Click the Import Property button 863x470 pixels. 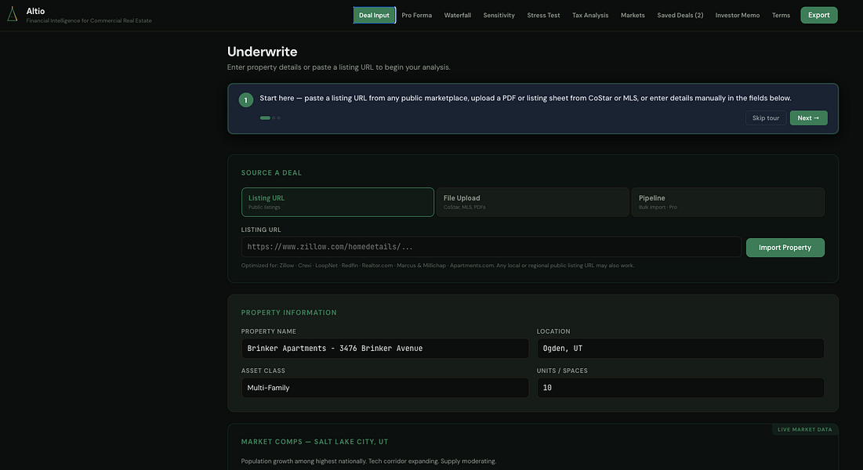point(785,248)
